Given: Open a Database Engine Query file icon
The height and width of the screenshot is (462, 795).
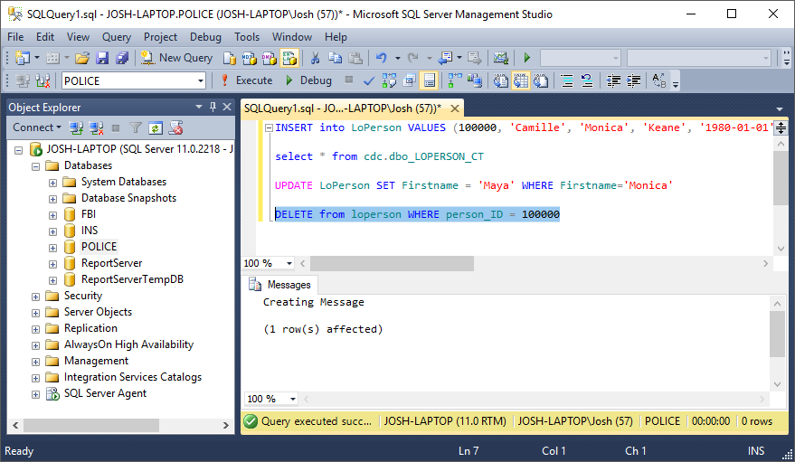Looking at the screenshot, I should tap(229, 58).
